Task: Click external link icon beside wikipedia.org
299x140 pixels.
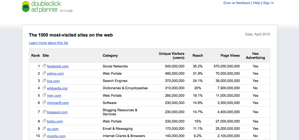Action: pyautogui.click(x=44, y=88)
